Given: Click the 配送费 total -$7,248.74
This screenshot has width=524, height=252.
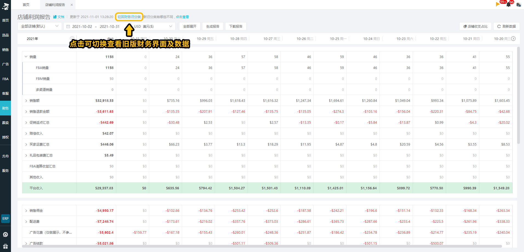Looking at the screenshot, I should [x=105, y=221].
